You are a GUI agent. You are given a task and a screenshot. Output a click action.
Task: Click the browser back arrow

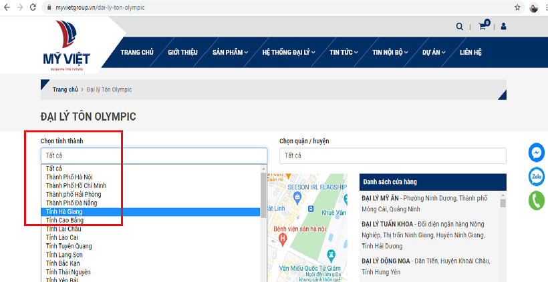click(7, 7)
